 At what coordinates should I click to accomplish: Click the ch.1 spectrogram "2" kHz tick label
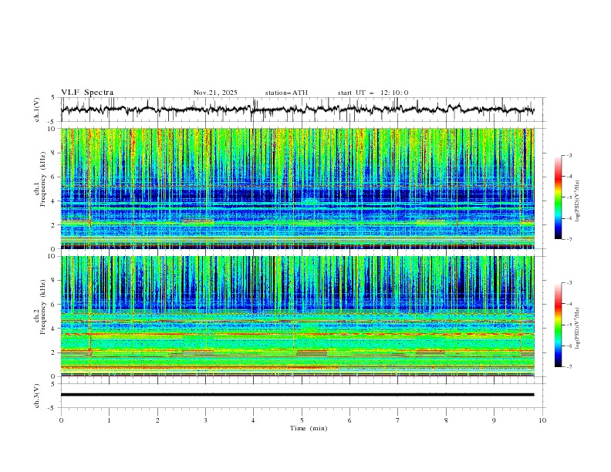[54, 225]
